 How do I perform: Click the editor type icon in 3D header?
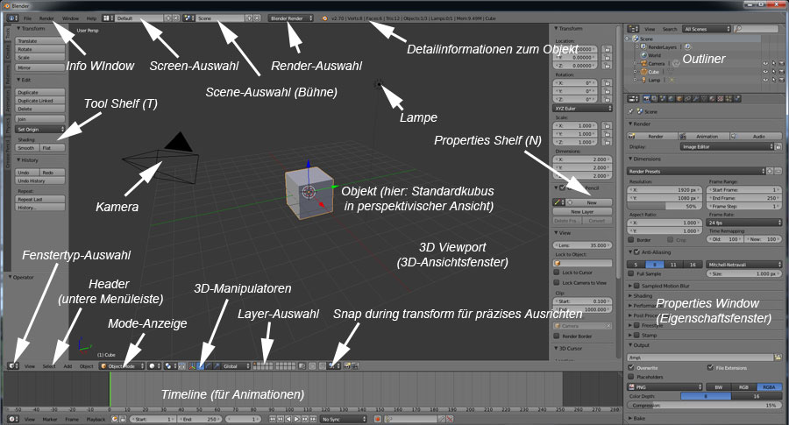[12, 365]
